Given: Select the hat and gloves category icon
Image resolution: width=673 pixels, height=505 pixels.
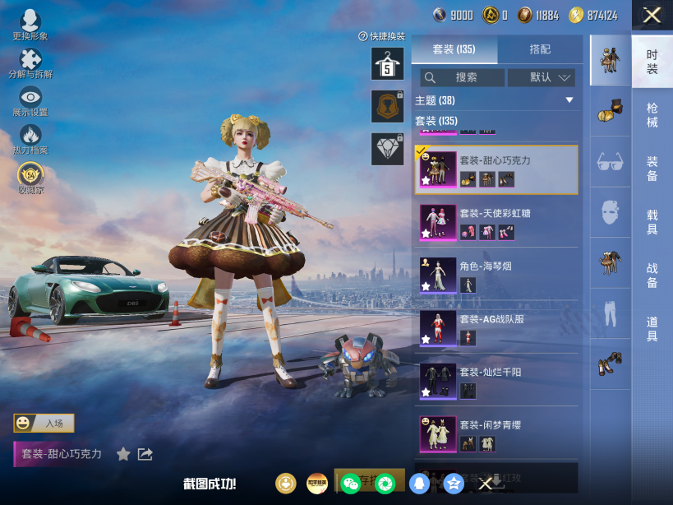Looking at the screenshot, I should tap(610, 111).
